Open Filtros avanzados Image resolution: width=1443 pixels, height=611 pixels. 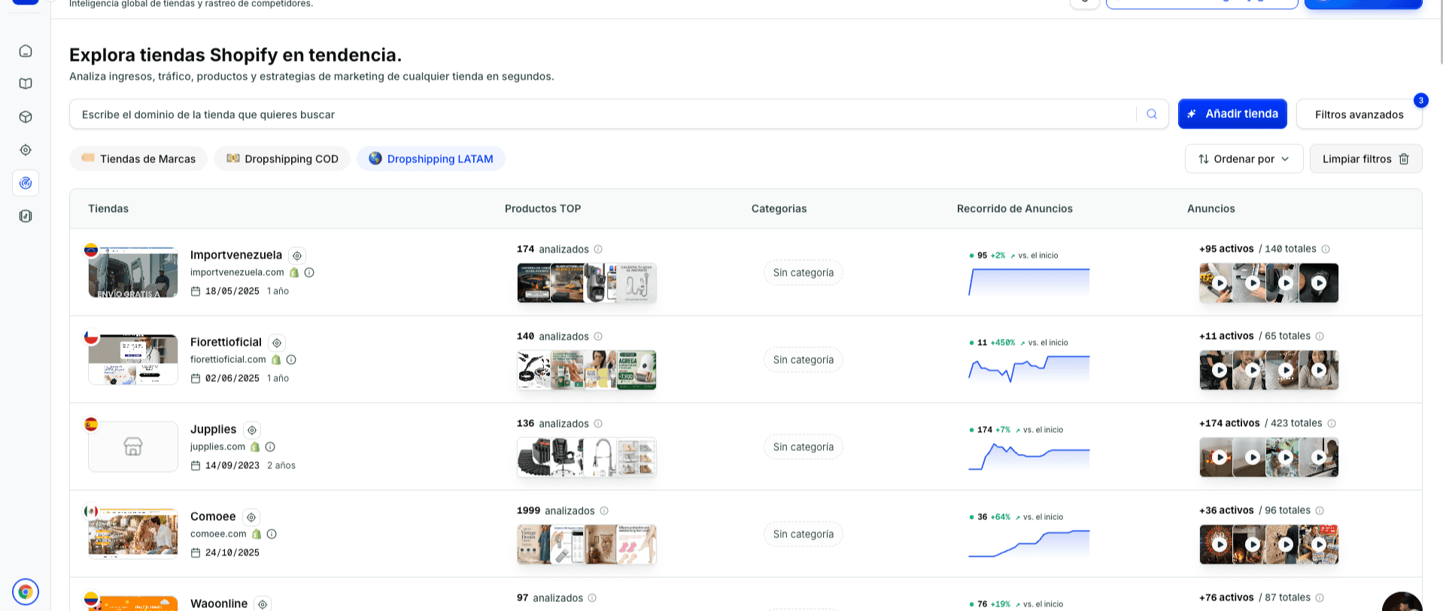[1359, 114]
